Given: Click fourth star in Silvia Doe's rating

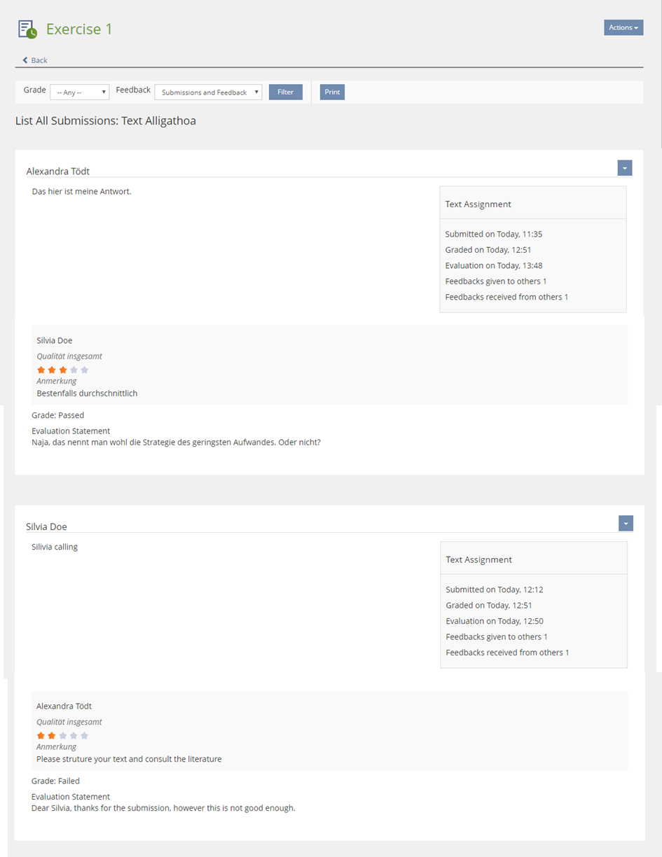Looking at the screenshot, I should (74, 370).
